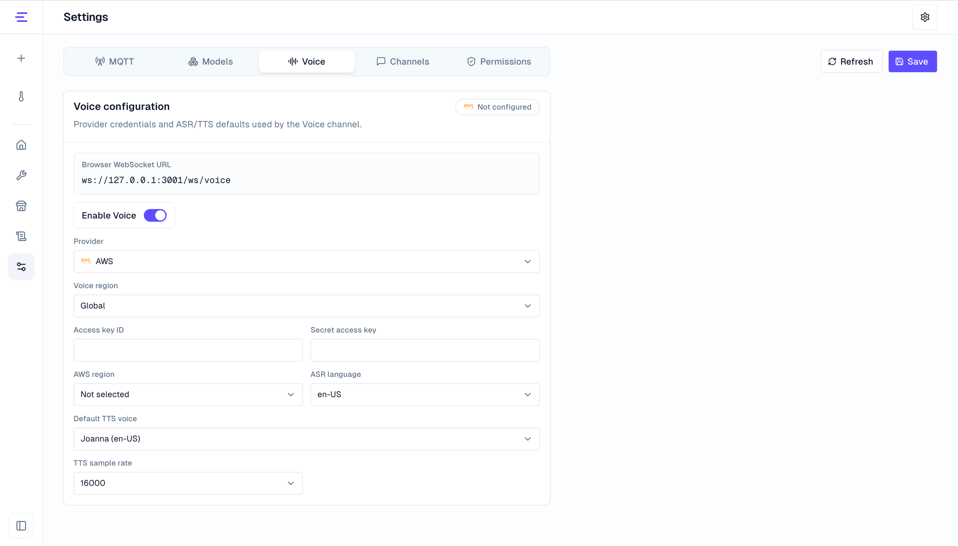Switch to the Models tab

click(210, 61)
